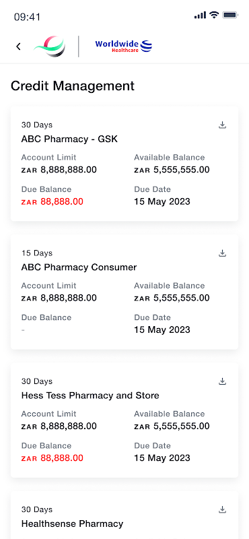249x539 pixels.
Task: Open the ABC Pharmacy - GSK card
Action: pyautogui.click(x=124, y=164)
